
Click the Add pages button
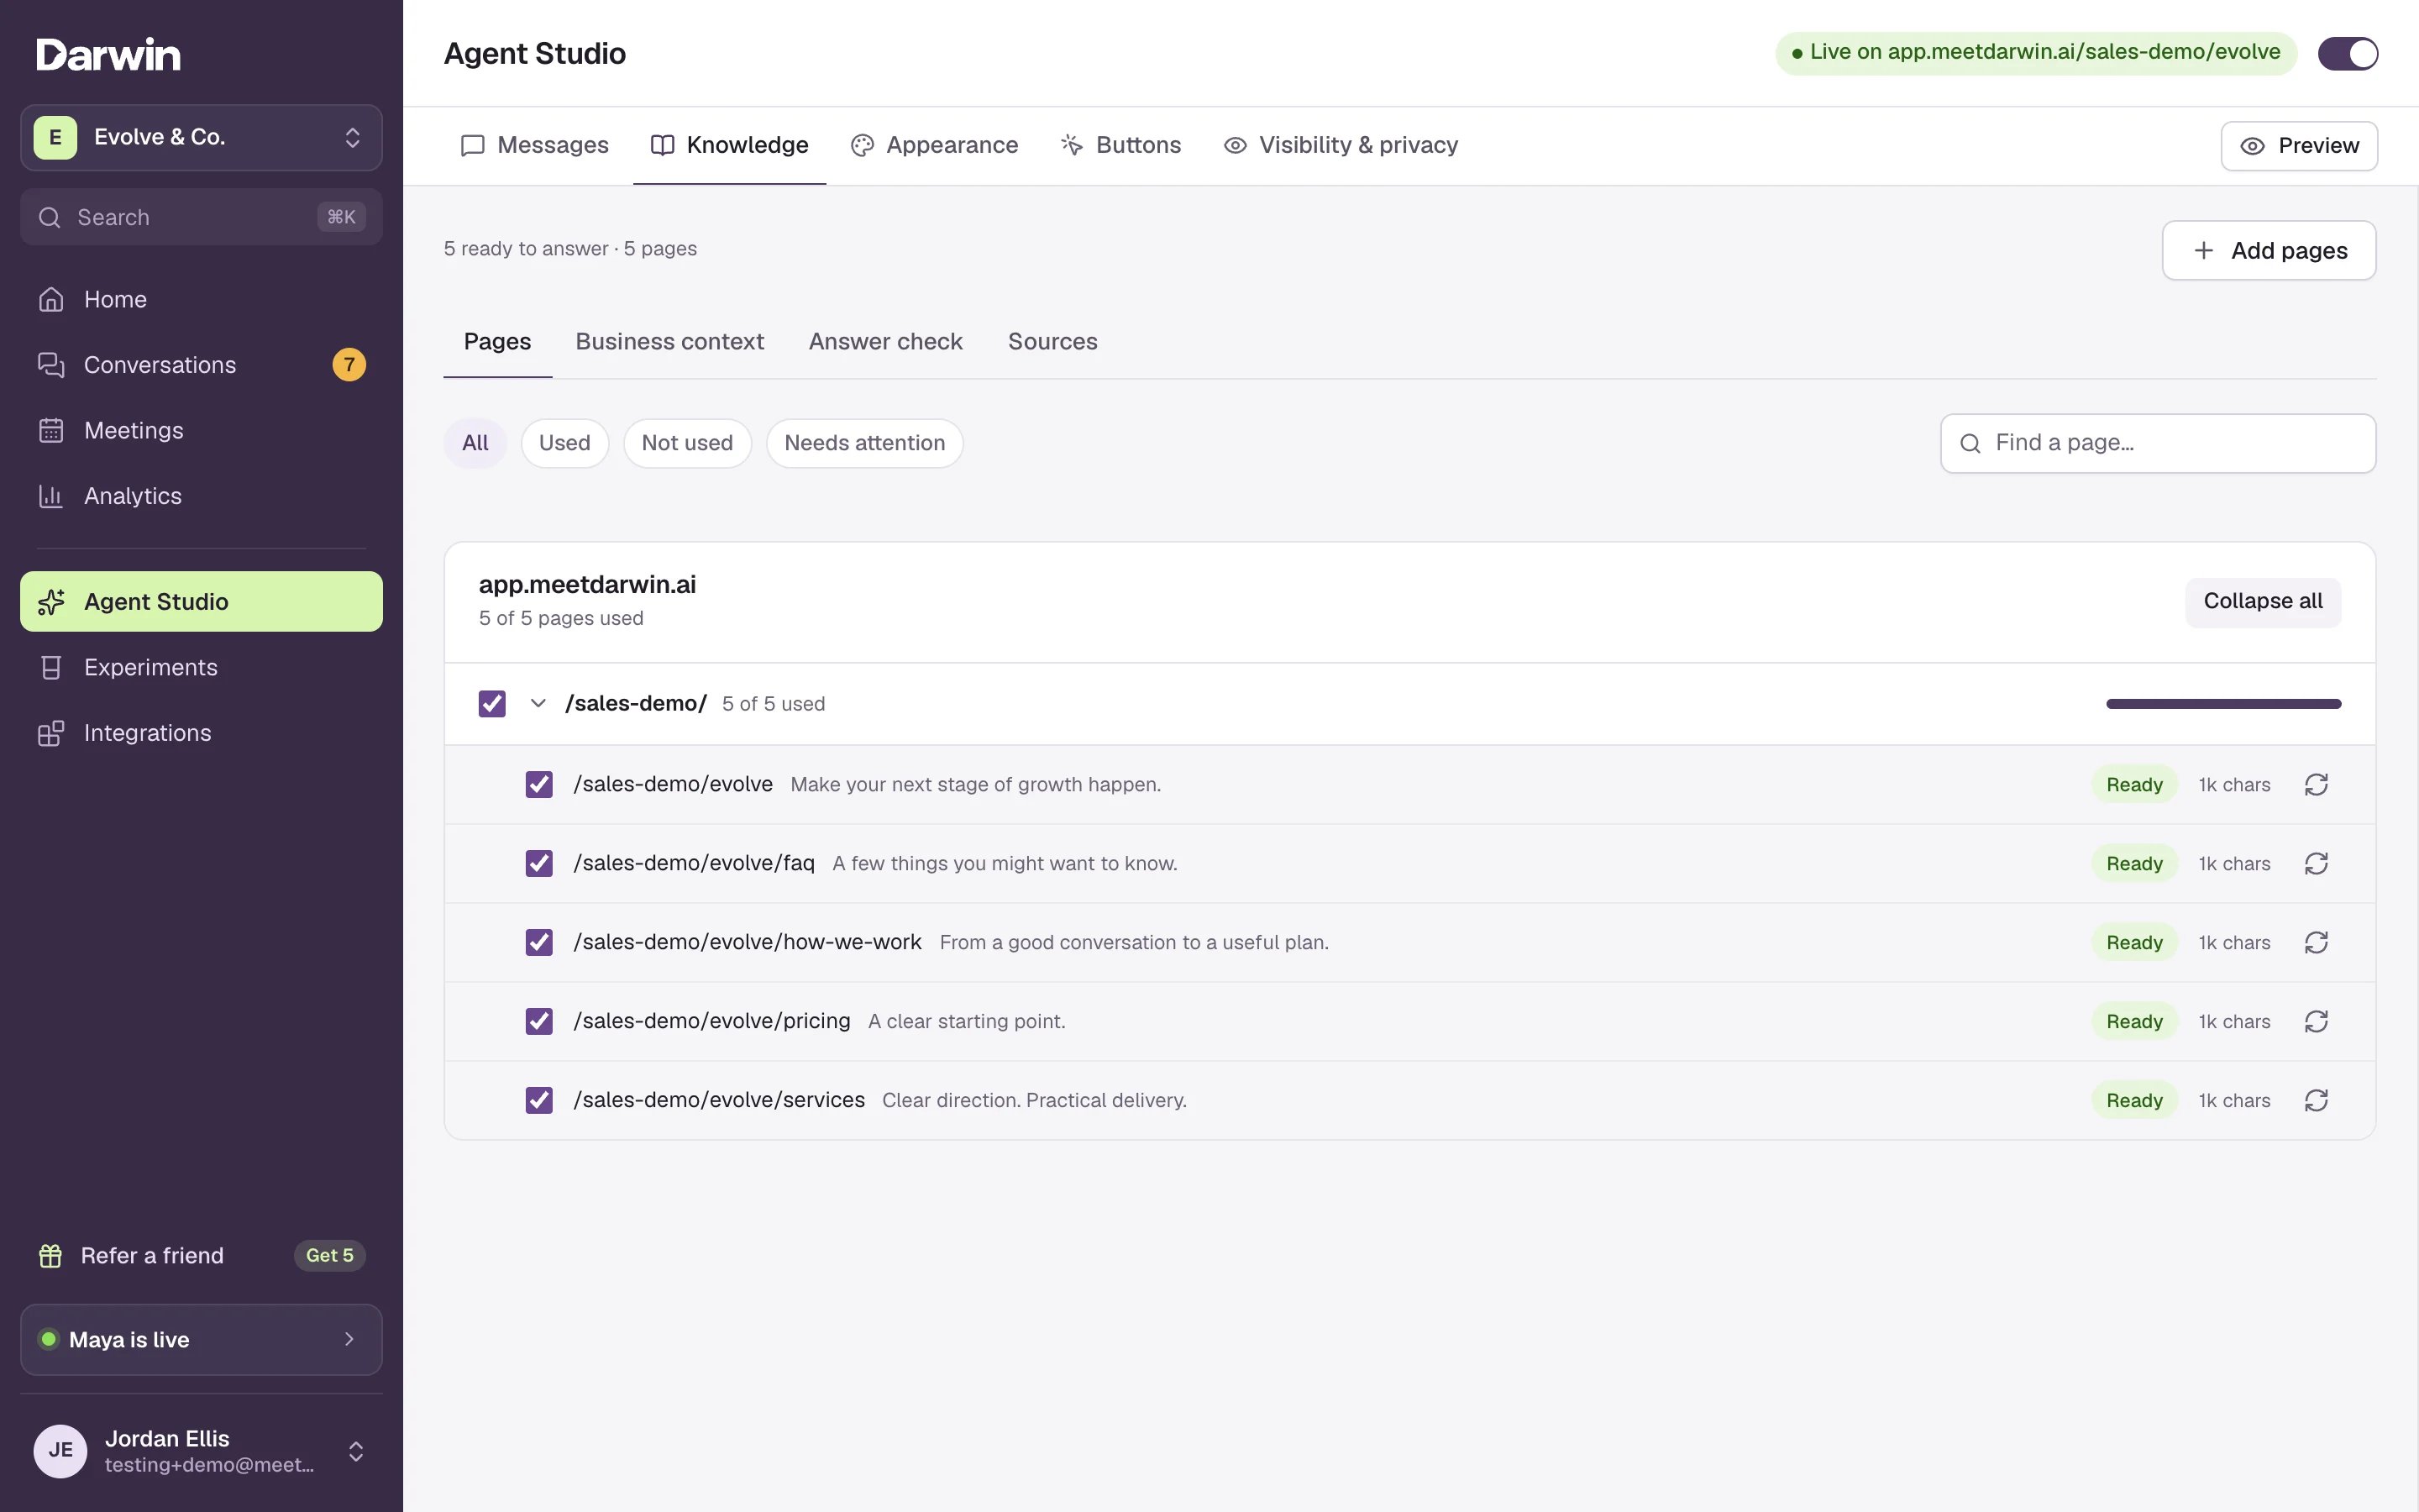click(x=2269, y=250)
